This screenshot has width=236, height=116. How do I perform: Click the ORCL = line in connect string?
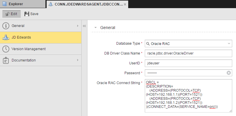pyautogui.click(x=152, y=82)
